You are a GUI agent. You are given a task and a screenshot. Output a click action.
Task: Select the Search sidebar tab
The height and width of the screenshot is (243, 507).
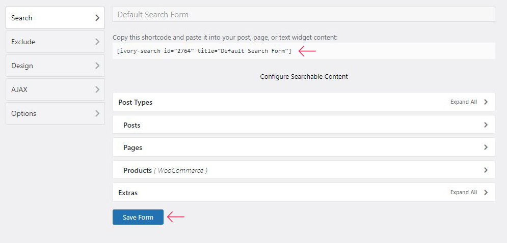56,18
